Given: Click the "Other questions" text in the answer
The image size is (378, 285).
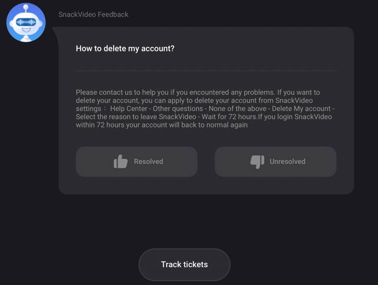Looking at the screenshot, I should (178, 109).
